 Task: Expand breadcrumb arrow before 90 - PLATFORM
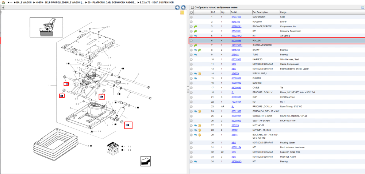point(86,2)
